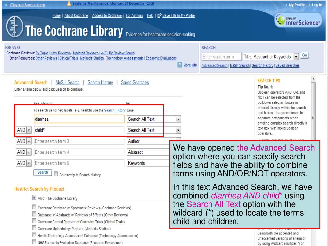
Task: Tick the Go directly to Search History checkbox
Action: click(x=56, y=174)
